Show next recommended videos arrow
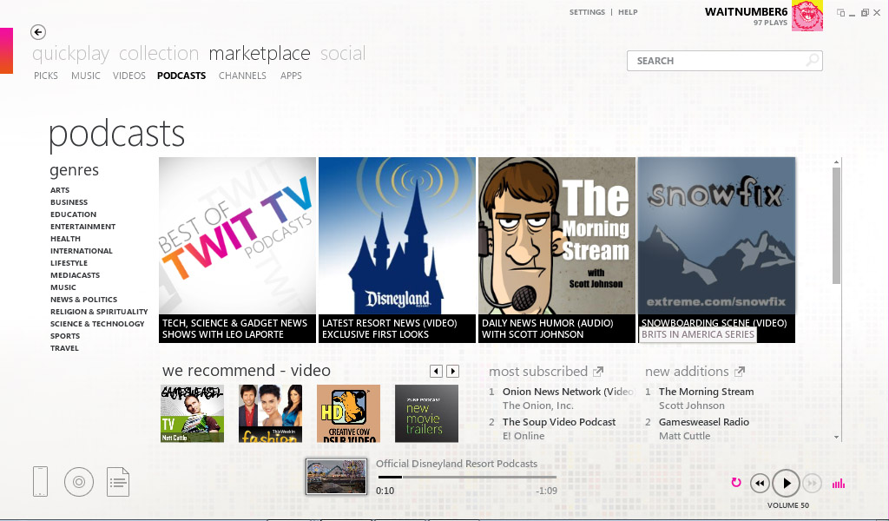Viewport: 889px width, 521px height. pos(452,372)
